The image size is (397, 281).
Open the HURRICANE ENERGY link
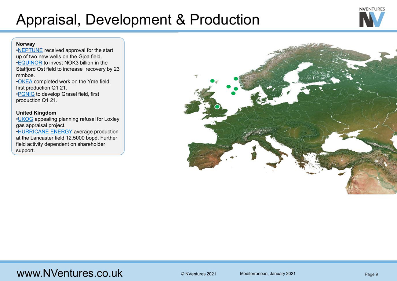pos(45,132)
